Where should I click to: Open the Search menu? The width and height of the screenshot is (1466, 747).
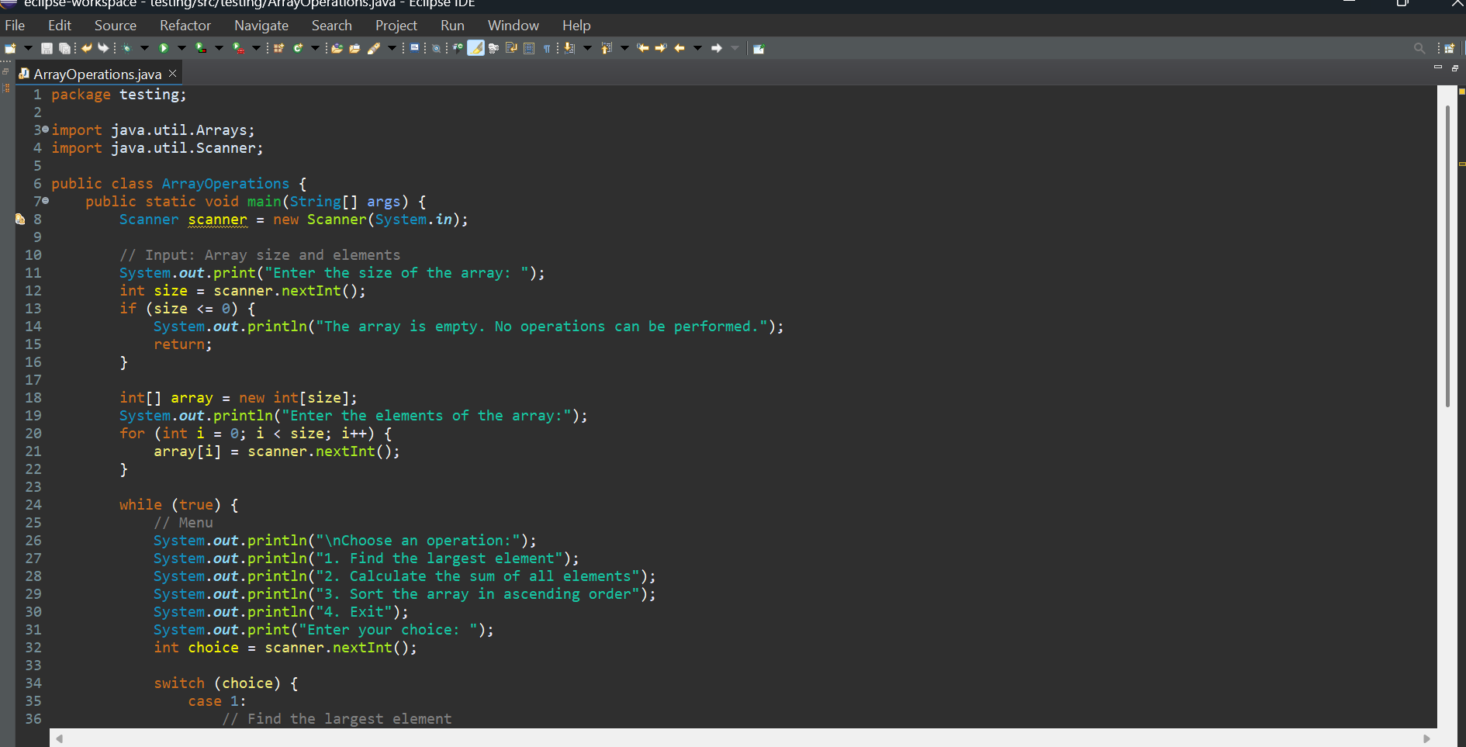tap(332, 26)
